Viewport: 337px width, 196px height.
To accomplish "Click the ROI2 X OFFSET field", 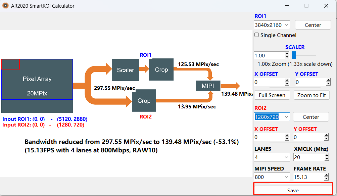I will coord(269,137).
